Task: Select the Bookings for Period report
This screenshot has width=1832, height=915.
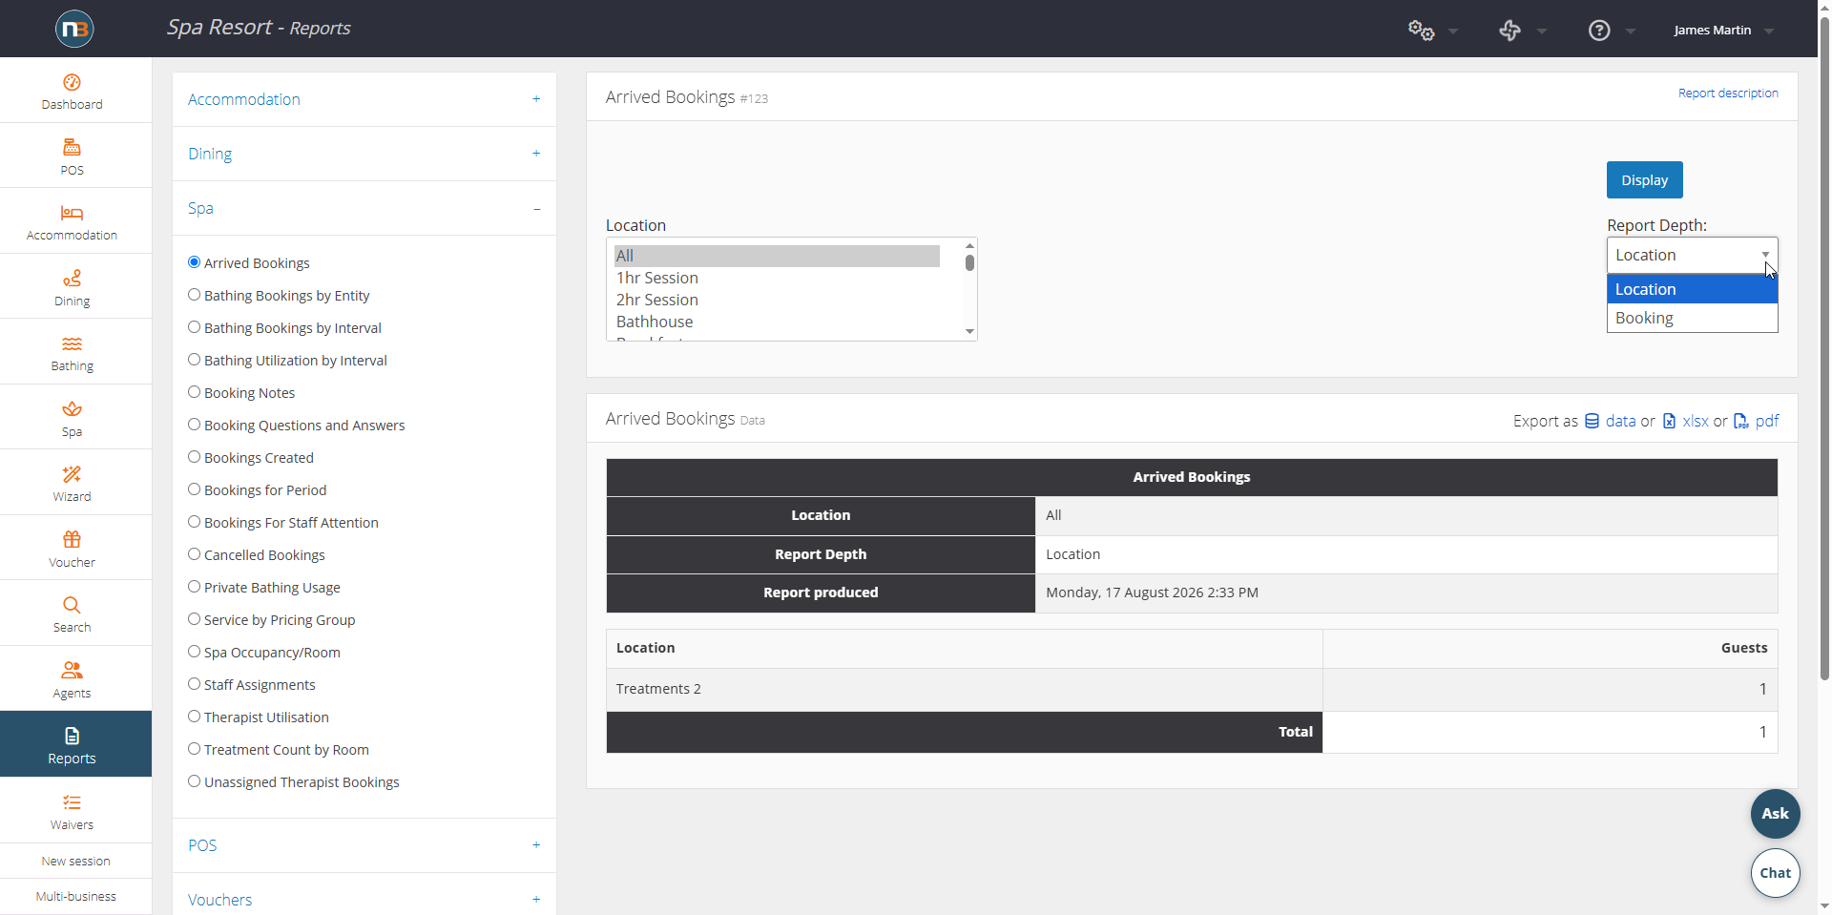Action: point(194,489)
